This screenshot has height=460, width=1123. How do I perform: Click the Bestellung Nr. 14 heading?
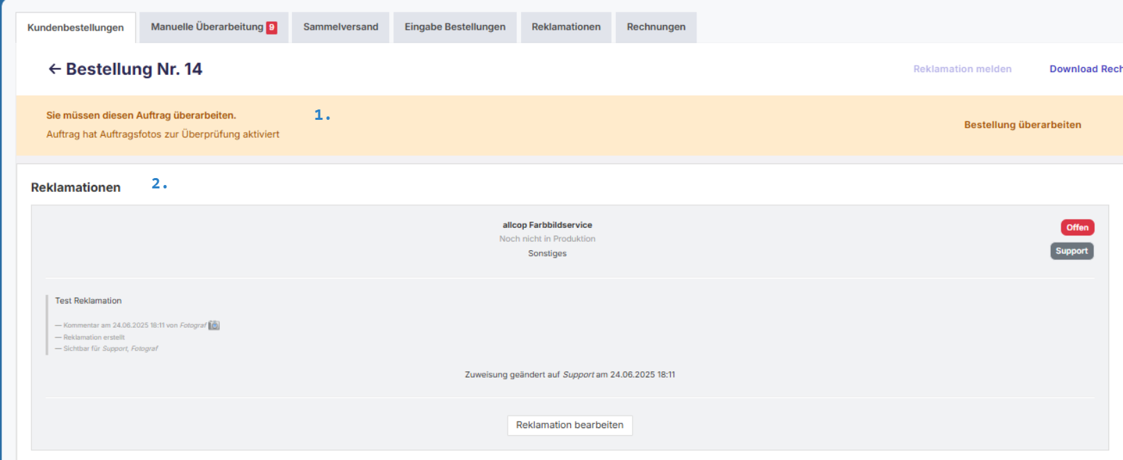[134, 69]
